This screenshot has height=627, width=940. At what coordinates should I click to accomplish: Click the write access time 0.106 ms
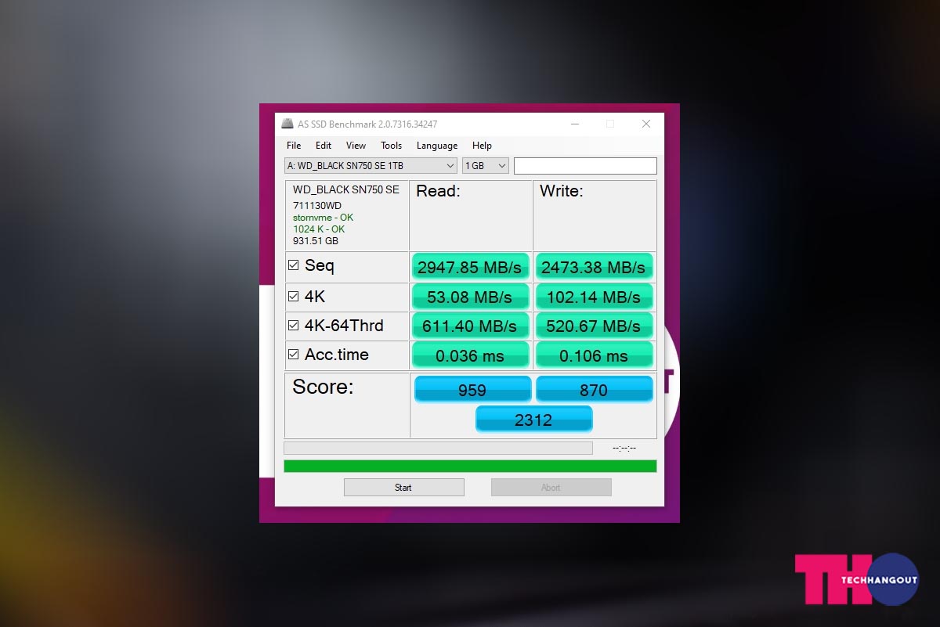pos(594,355)
